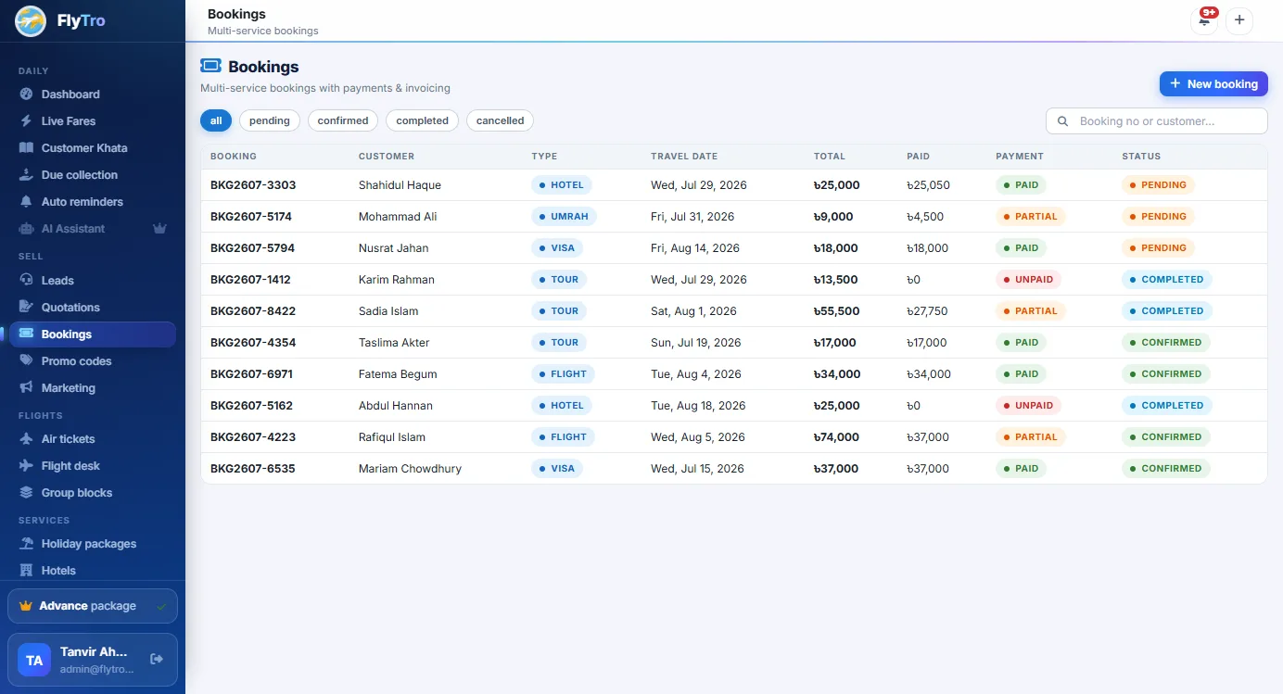Open booking BKG2607-3303

click(x=253, y=185)
